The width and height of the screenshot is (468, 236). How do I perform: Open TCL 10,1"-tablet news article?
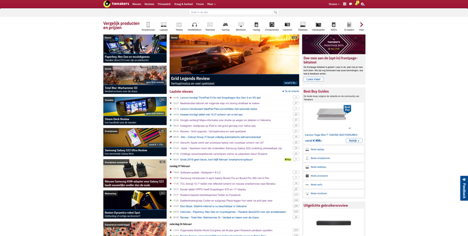point(228,184)
